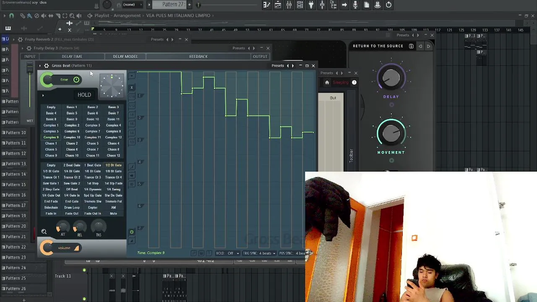Viewport: 537px width, 302px height.
Task: Open the HOLD Off dropdown
Action: pos(228,253)
